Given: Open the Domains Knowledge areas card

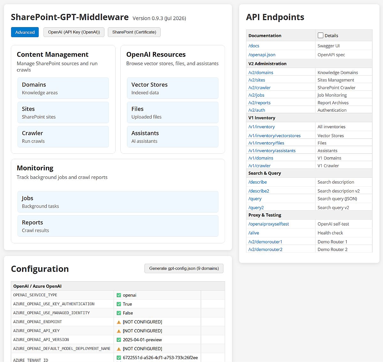Looking at the screenshot, I should (x=63, y=88).
